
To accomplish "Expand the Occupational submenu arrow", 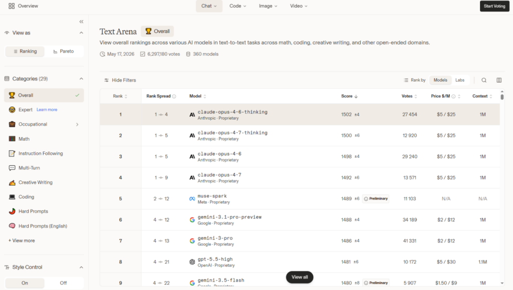I will click(x=77, y=124).
